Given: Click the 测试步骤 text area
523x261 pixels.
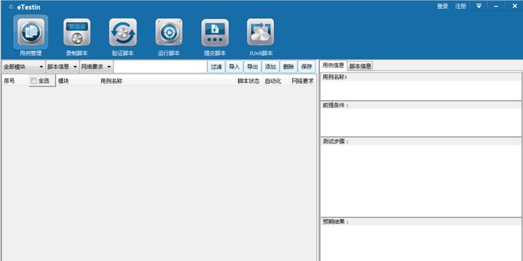Looking at the screenshot, I should point(421,181).
